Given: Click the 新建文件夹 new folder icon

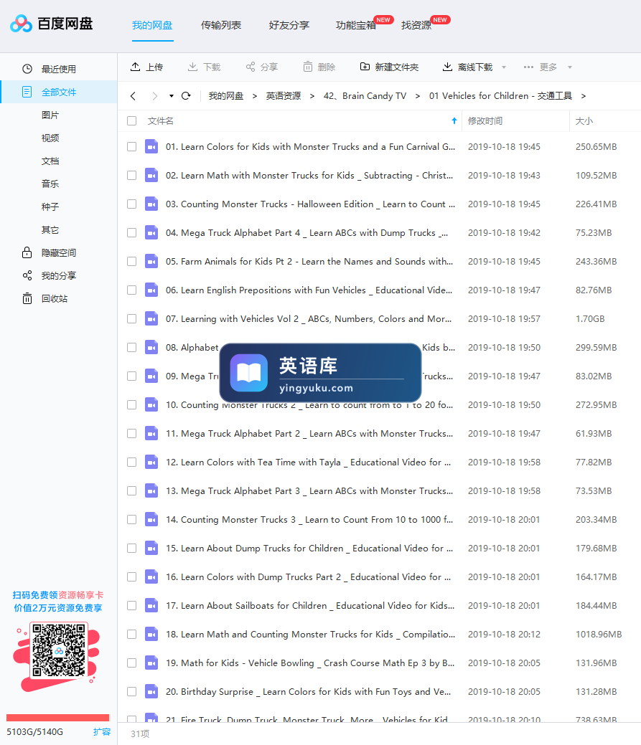Looking at the screenshot, I should point(365,67).
